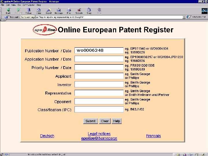
Task: Click the 'eg. B62J1/02' example text
Action: click(134, 109)
